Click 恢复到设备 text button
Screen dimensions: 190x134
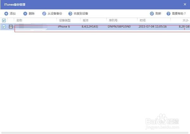pyautogui.click(x=81, y=14)
